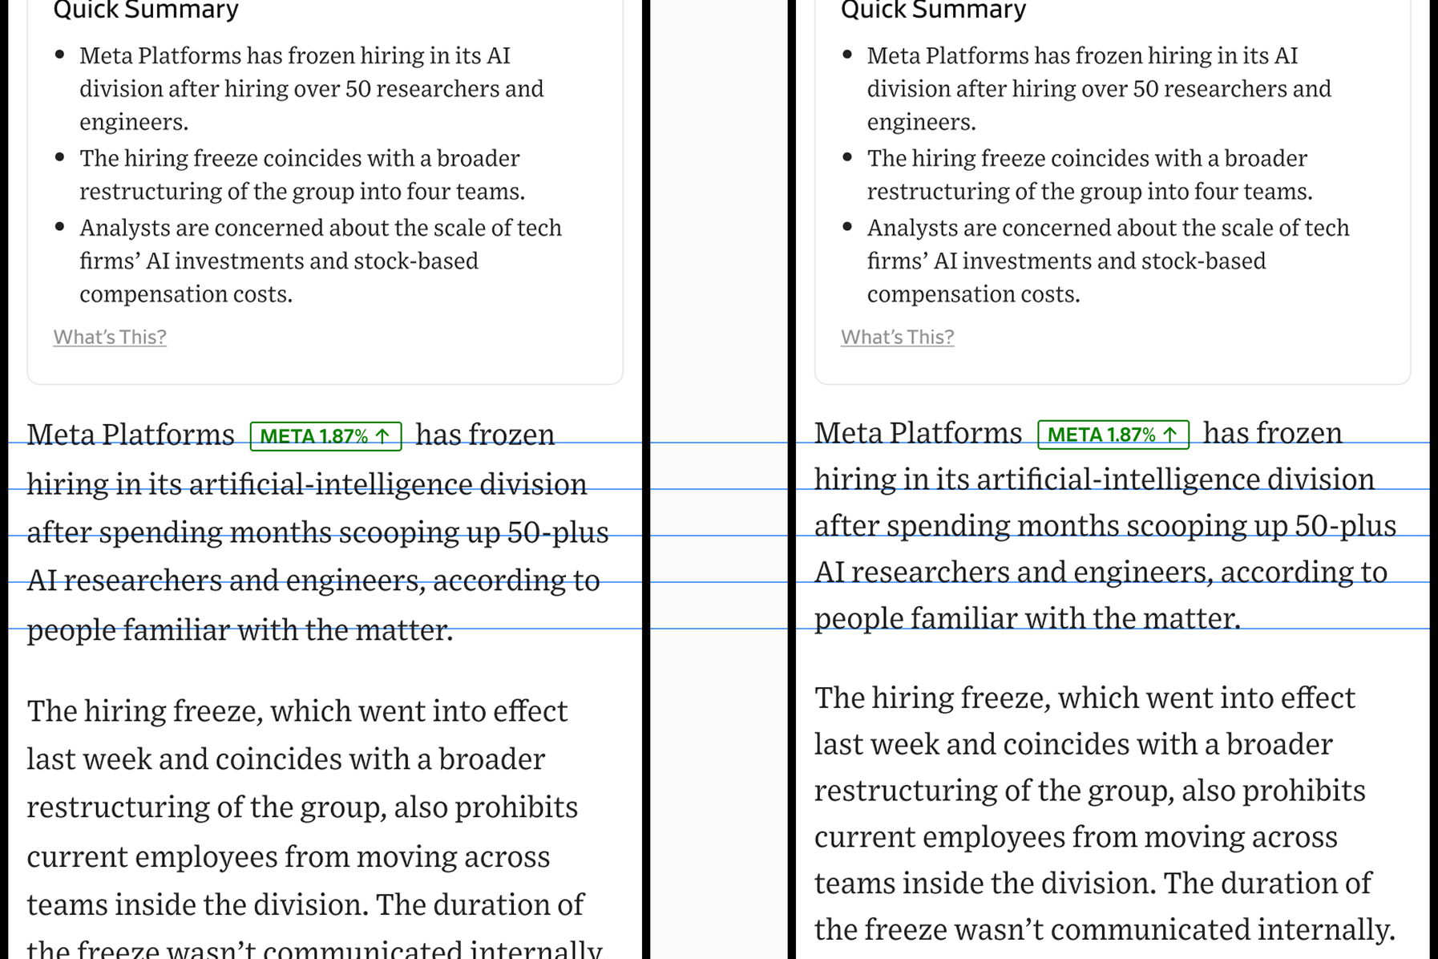Click the up arrow in right META ticker badge
The height and width of the screenshot is (959, 1438).
1170,435
